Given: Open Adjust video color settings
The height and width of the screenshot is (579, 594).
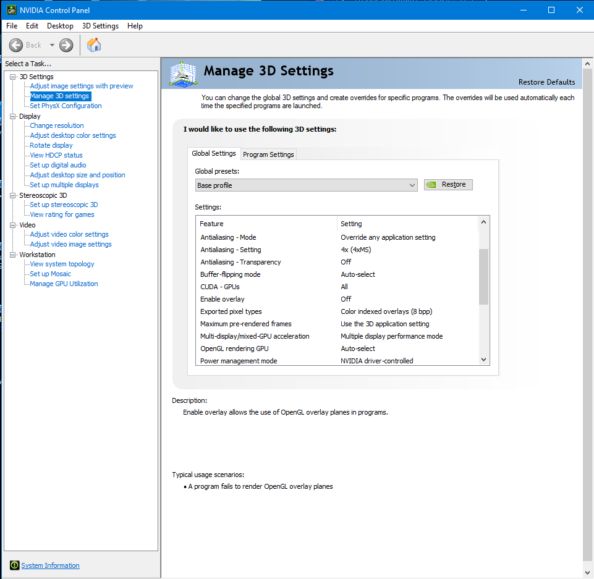Looking at the screenshot, I should [69, 234].
